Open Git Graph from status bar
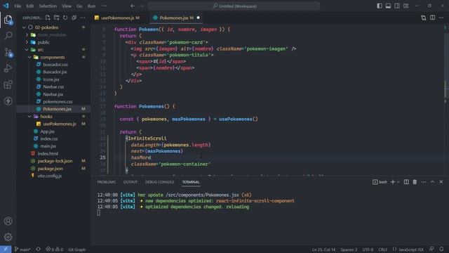Image resolution: width=449 pixels, height=253 pixels. coord(76,249)
